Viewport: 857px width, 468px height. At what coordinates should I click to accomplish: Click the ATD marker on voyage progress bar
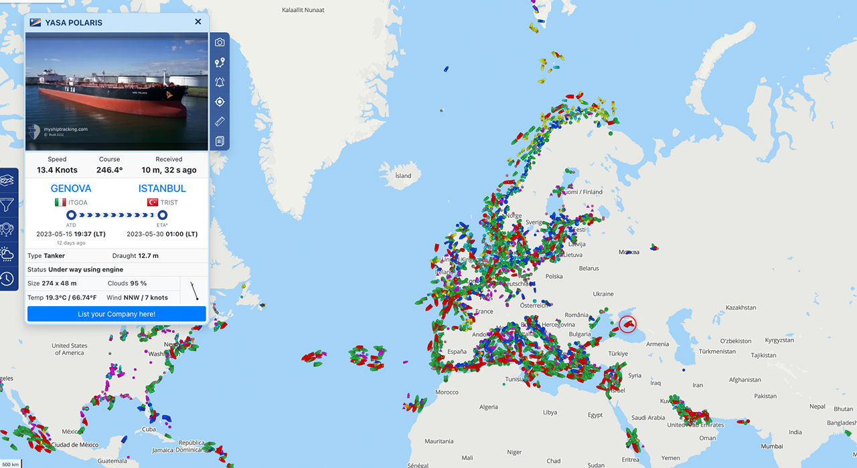pyautogui.click(x=71, y=215)
